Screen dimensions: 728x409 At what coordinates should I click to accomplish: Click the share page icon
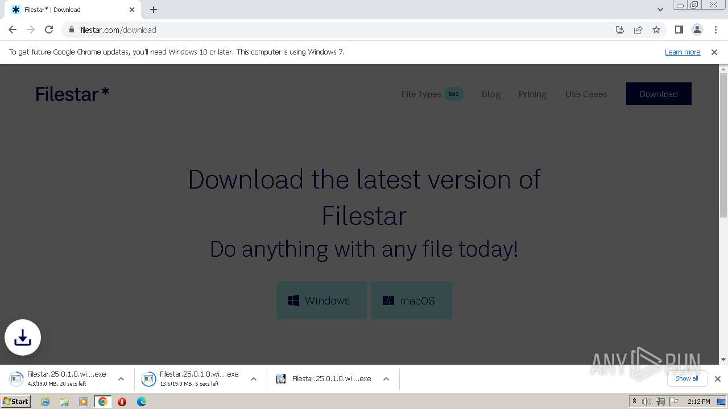[638, 30]
